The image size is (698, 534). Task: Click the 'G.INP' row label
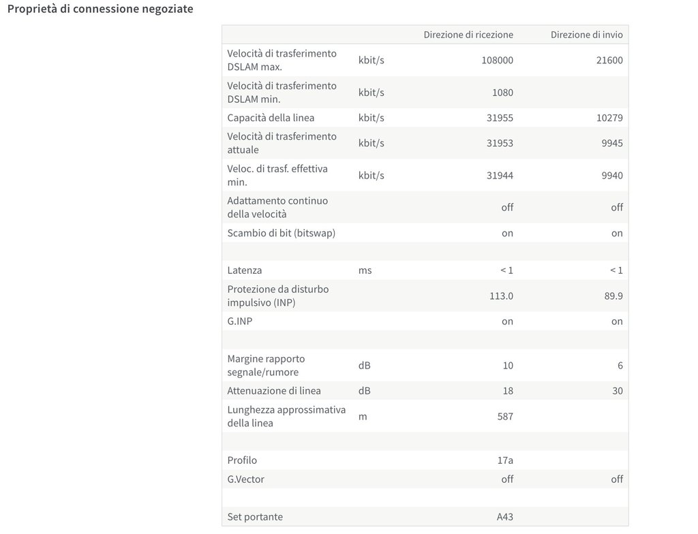point(239,321)
